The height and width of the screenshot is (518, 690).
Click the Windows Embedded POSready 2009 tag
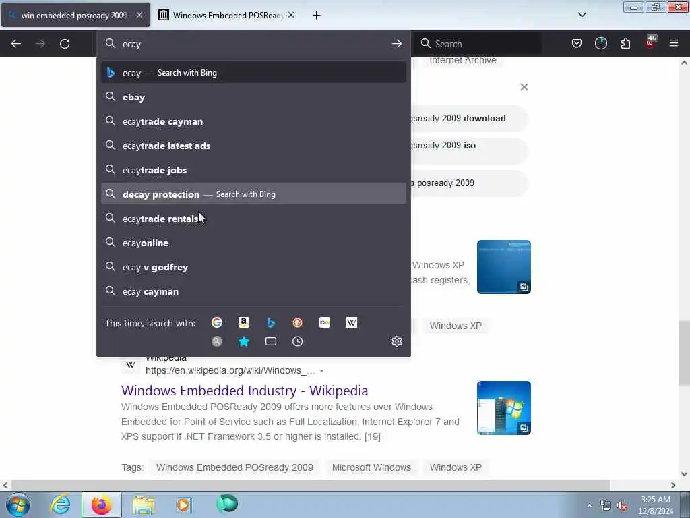click(x=234, y=467)
